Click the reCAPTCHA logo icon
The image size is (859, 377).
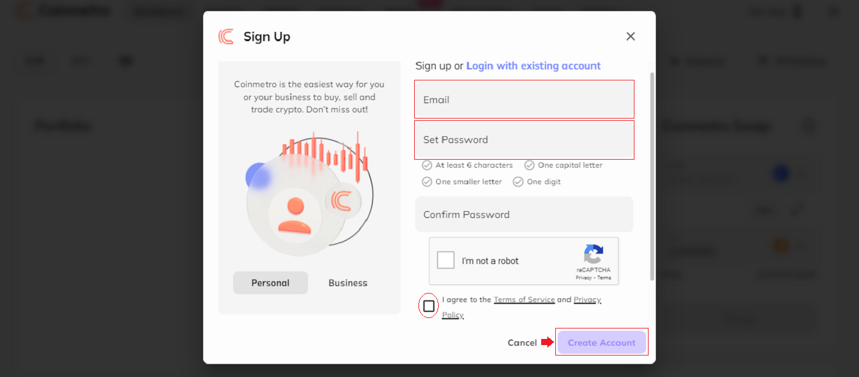(593, 255)
